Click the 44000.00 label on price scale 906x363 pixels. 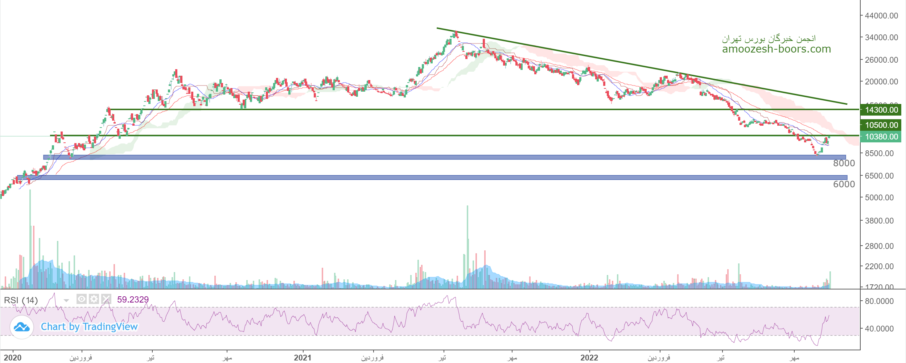click(881, 16)
